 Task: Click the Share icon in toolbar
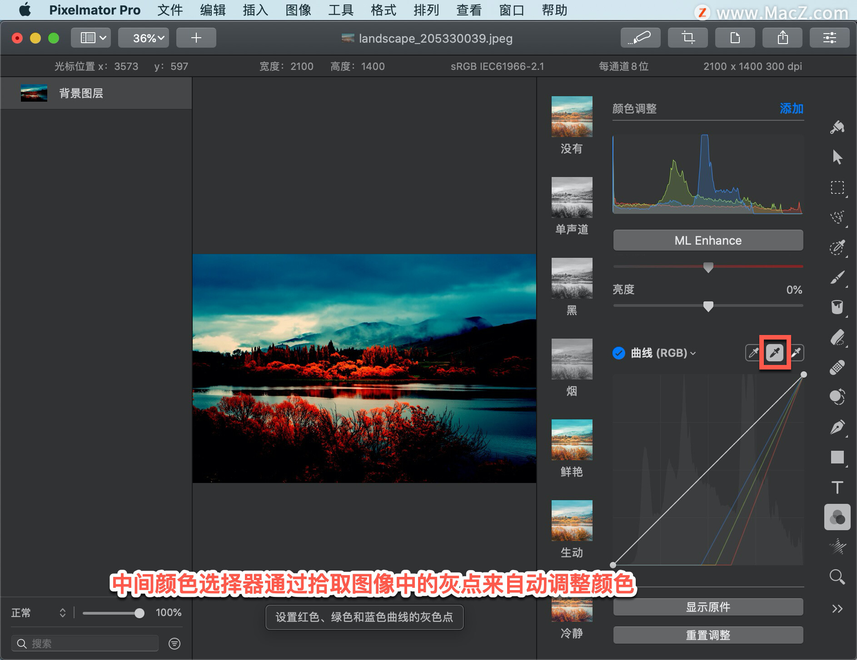tap(782, 38)
